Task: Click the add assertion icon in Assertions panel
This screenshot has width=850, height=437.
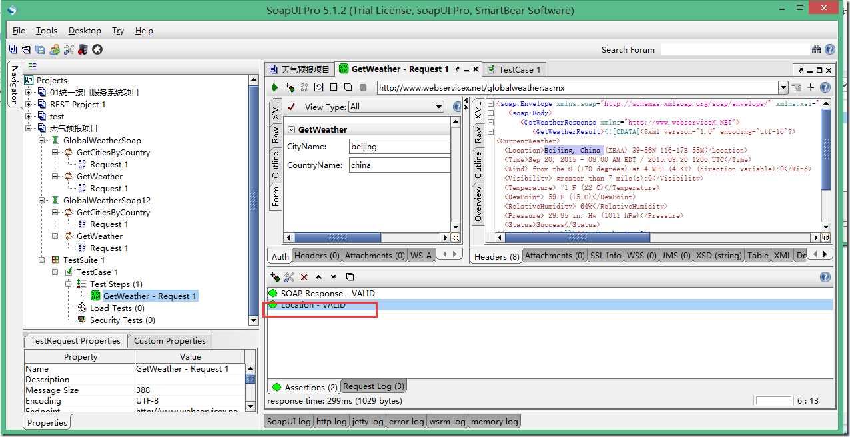Action: (x=275, y=277)
